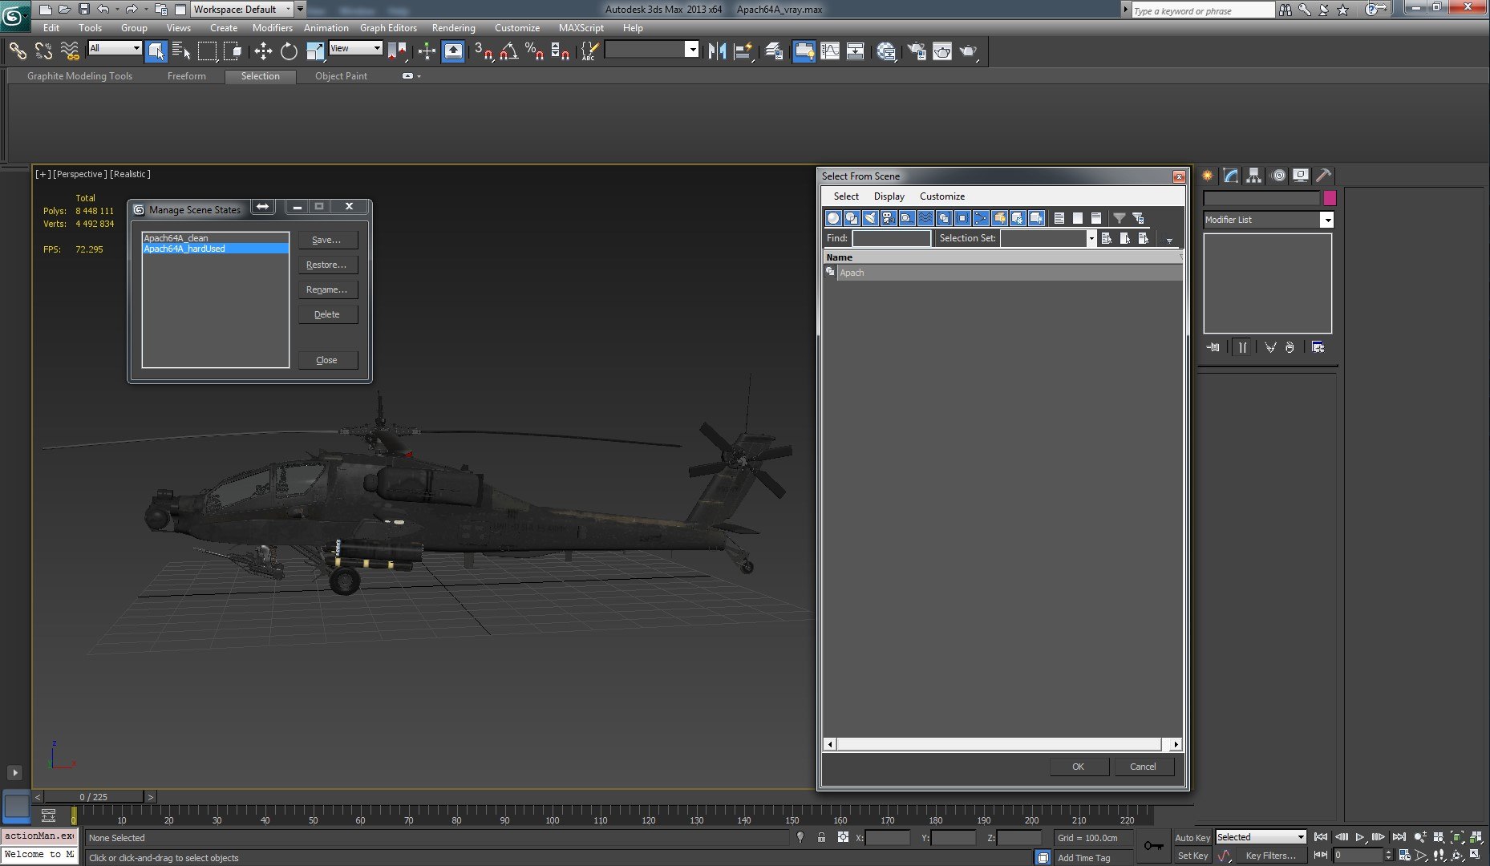
Task: Open the Rendered Frame Window icon
Action: [x=942, y=51]
